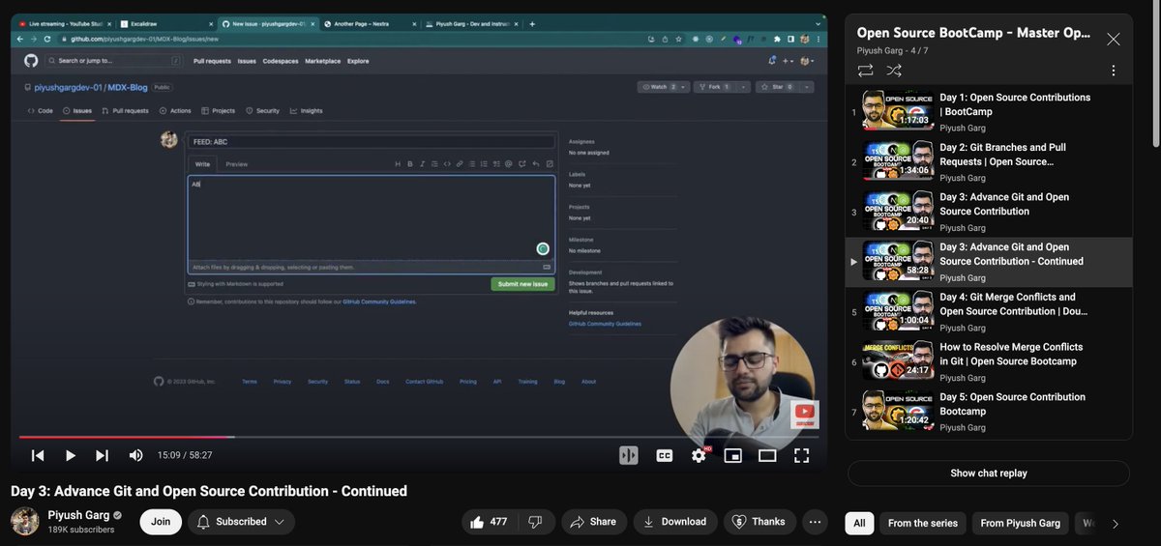Viewport: 1161px width, 546px height.
Task: Open Piyush Garg channel avatar
Action: (x=25, y=522)
